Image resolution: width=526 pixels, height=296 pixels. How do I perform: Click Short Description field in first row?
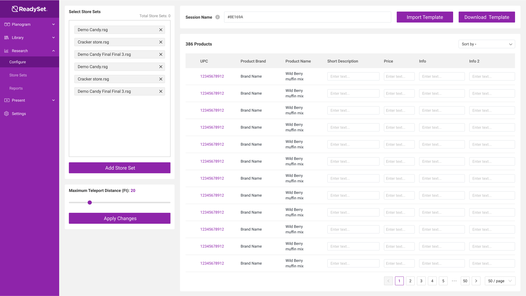353,76
